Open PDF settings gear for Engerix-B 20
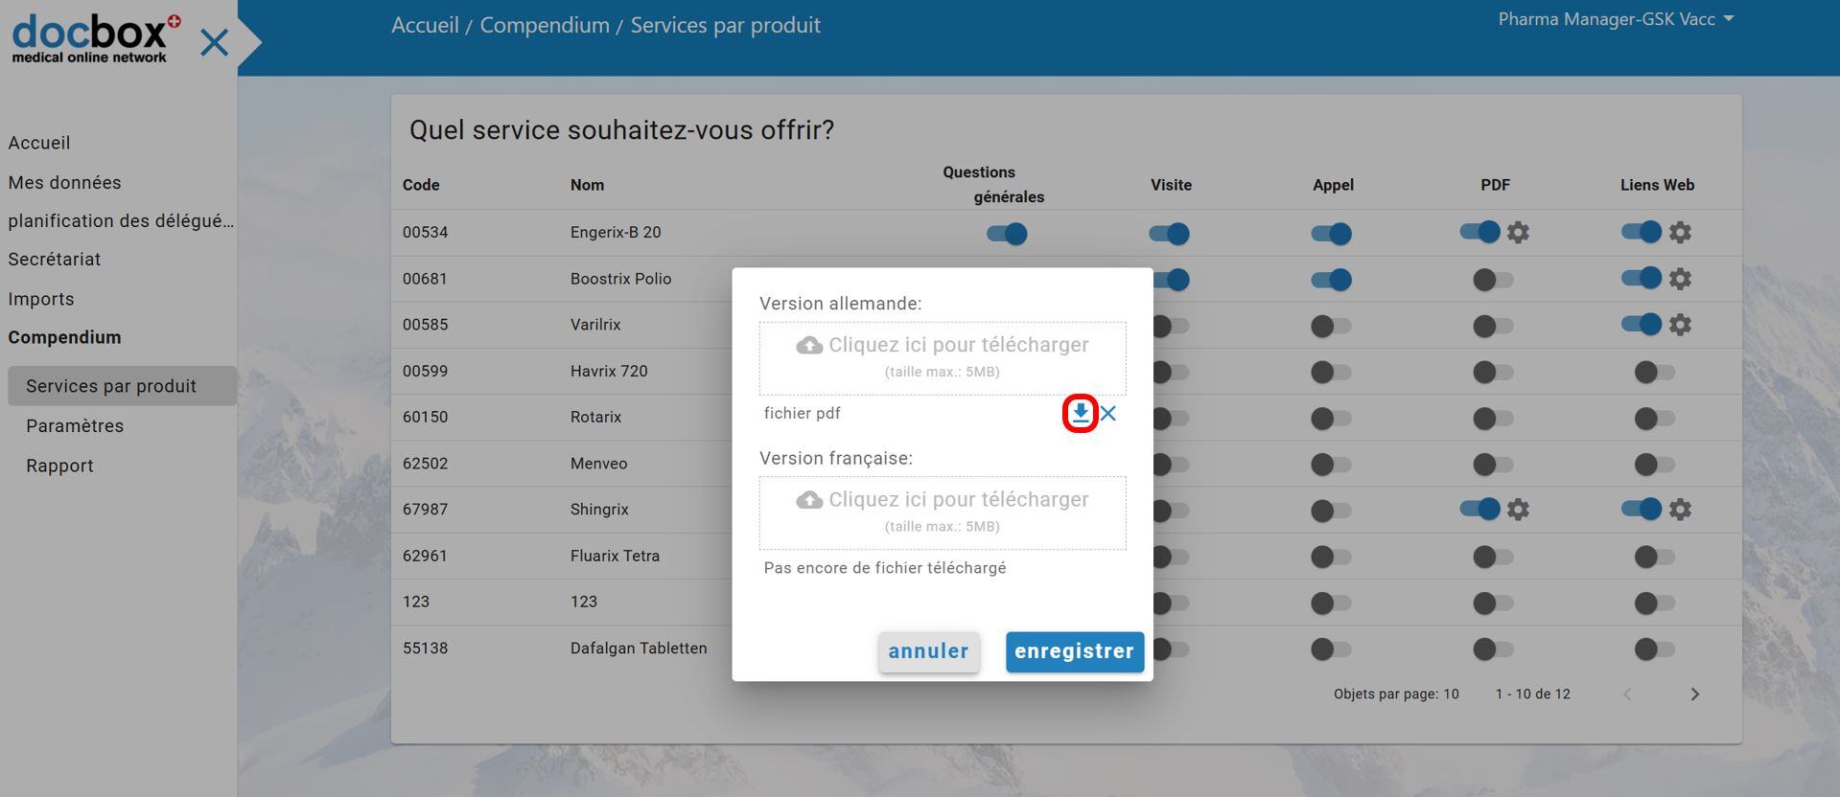1840x797 pixels. click(1518, 233)
